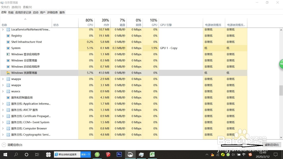
Task: Open Excel from the taskbar
Action: click(152, 154)
